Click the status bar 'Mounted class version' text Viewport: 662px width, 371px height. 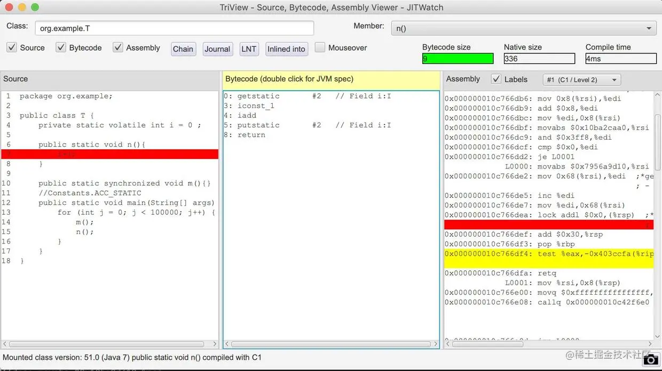click(132, 357)
